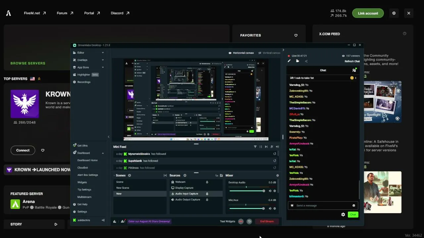
Task: Toggle Mini Feed alert sound mute
Action: coord(278,147)
